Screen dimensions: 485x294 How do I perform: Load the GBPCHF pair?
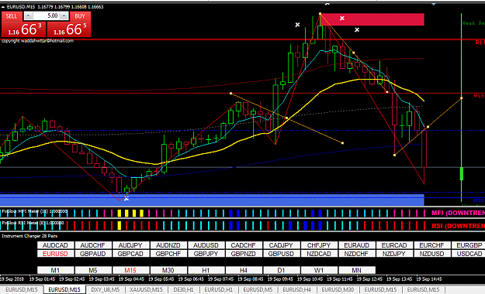tap(168, 254)
